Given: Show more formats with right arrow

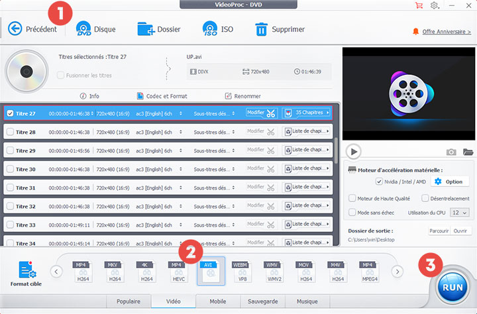Looking at the screenshot, I should tap(397, 272).
